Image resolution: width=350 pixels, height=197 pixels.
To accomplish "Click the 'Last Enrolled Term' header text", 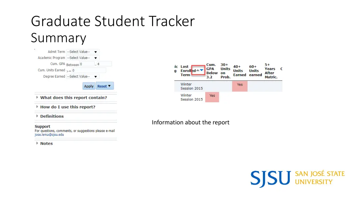I will pyautogui.click(x=188, y=71).
